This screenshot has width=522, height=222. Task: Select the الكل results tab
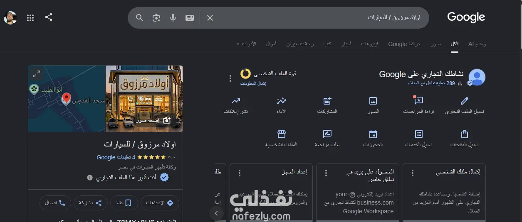tap(455, 44)
